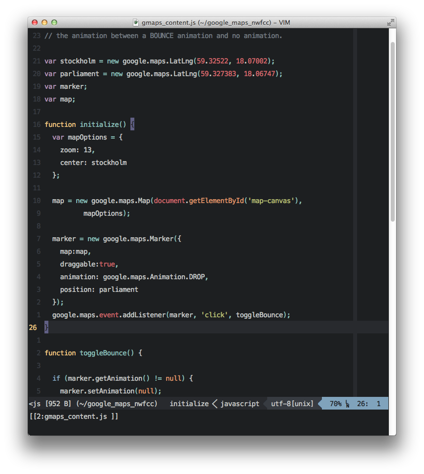The height and width of the screenshot is (474, 424).
Task: Click 'function toggleBounce()' declaration
Action: (x=89, y=353)
